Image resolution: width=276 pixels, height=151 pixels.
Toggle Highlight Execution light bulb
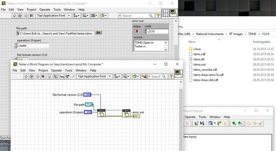pyautogui.click(x=49, y=76)
